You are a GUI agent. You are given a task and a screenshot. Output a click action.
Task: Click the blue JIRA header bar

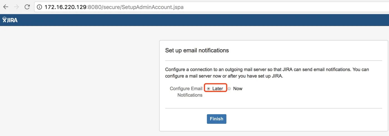(x=194, y=20)
